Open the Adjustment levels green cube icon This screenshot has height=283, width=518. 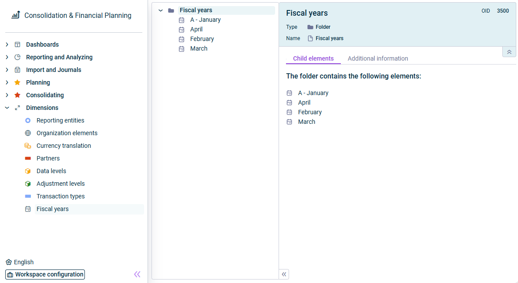pyautogui.click(x=28, y=184)
